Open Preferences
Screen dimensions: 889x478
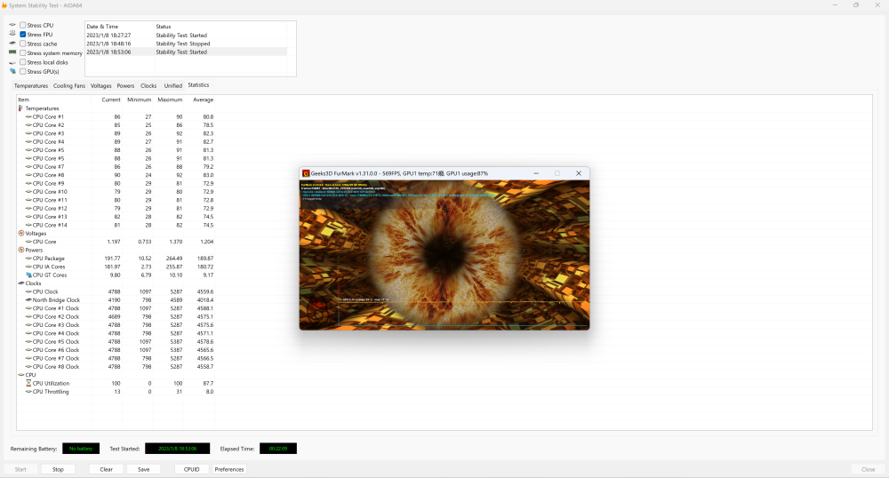(x=229, y=469)
